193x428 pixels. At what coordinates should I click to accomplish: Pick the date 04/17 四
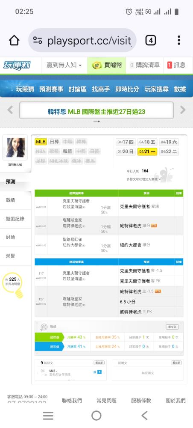click(126, 142)
